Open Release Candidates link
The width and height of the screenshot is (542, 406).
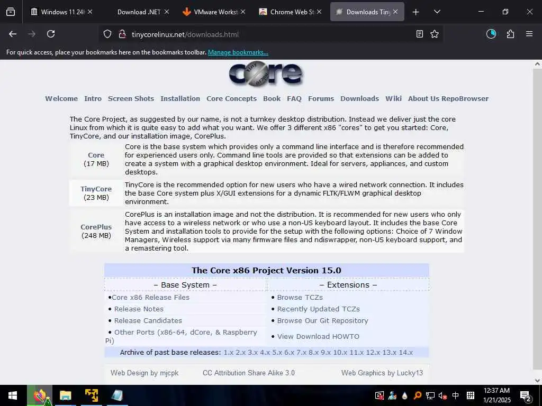coord(148,321)
